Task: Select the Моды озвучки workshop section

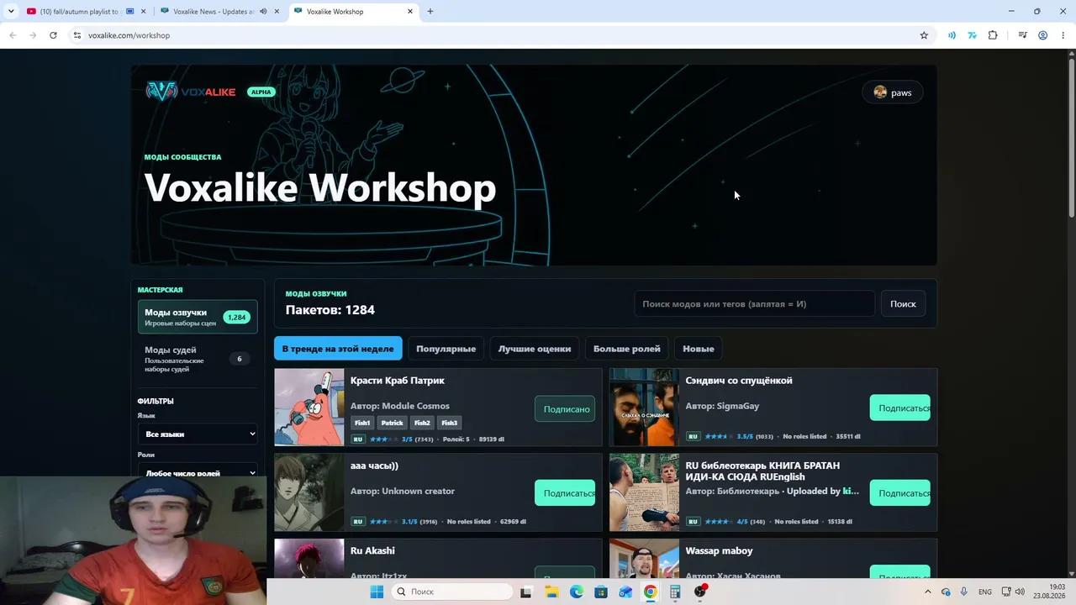Action: [x=198, y=317]
